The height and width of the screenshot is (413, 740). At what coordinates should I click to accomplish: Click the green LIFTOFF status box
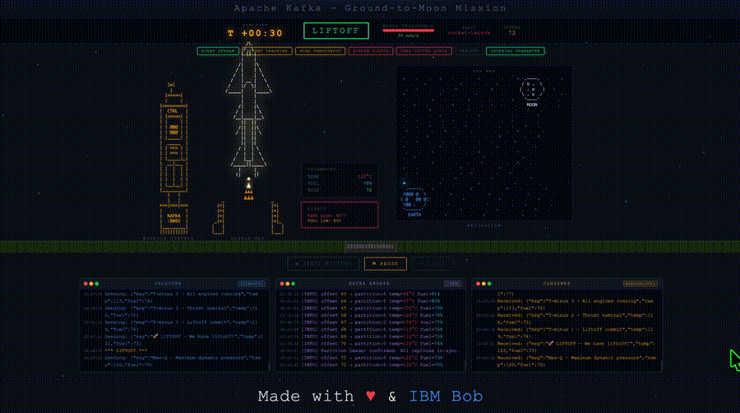(x=336, y=30)
